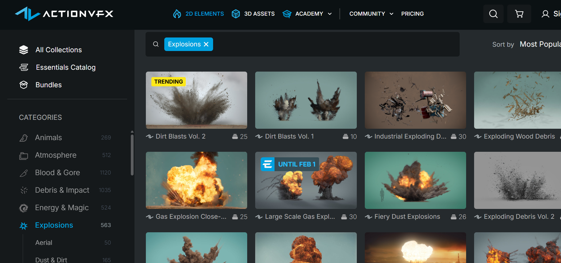Screen dimensions: 561x263
Task: Click the Bundles box icon
Action: (24, 85)
